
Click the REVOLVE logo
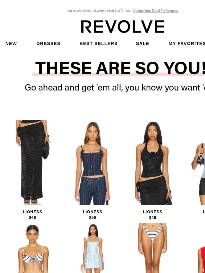pyautogui.click(x=123, y=27)
